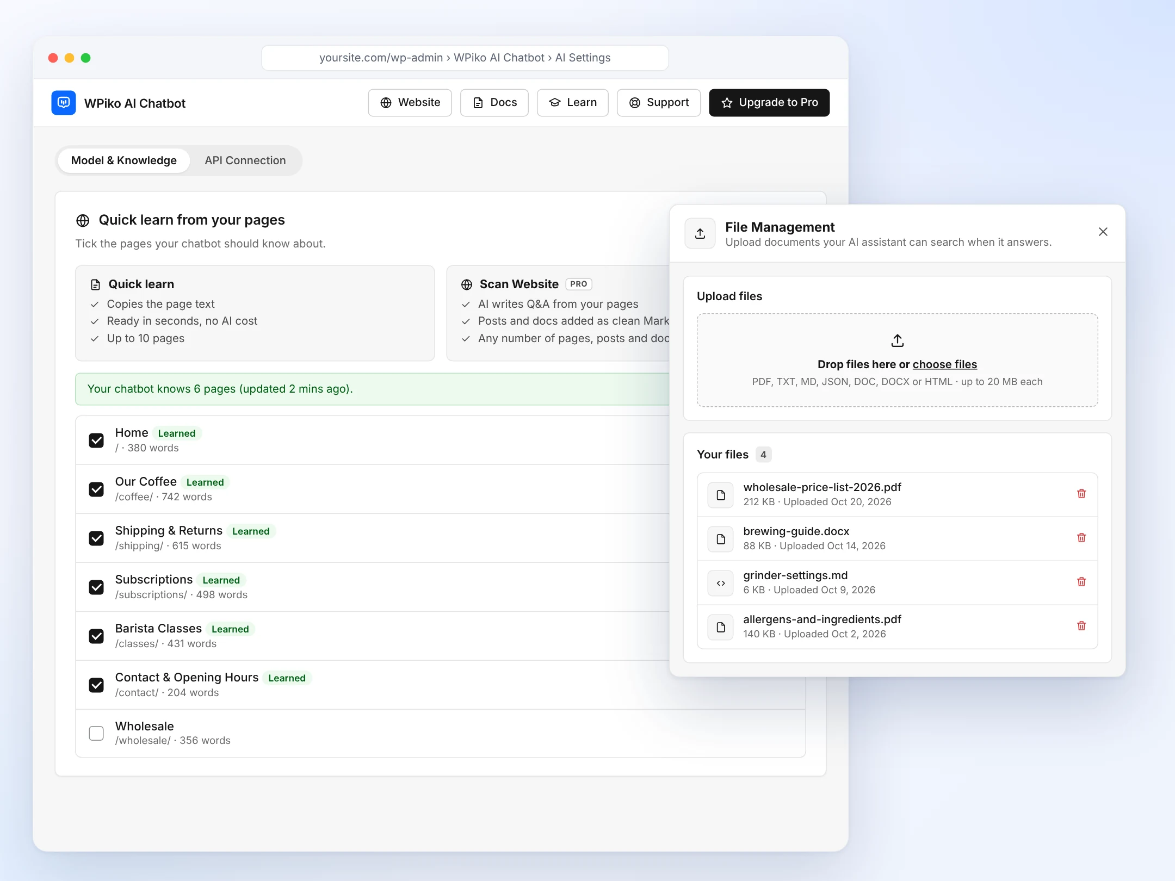Delete wholesale-price-list-2026.pdf with trash icon
Image resolution: width=1175 pixels, height=881 pixels.
tap(1081, 494)
